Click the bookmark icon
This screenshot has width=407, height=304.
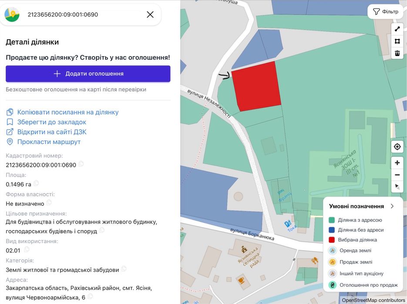coord(10,122)
